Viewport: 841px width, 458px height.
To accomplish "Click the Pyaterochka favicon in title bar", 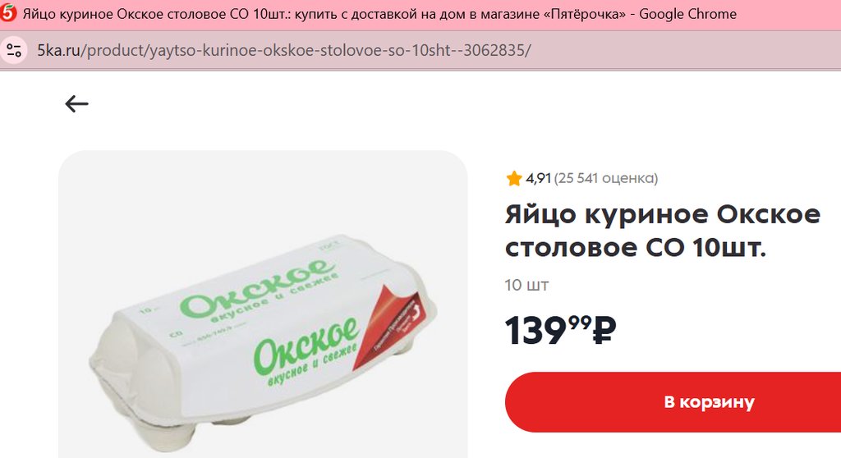I will (x=8, y=13).
